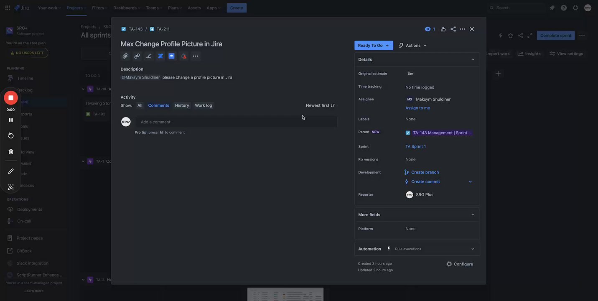Open the Filters menu

[100, 8]
